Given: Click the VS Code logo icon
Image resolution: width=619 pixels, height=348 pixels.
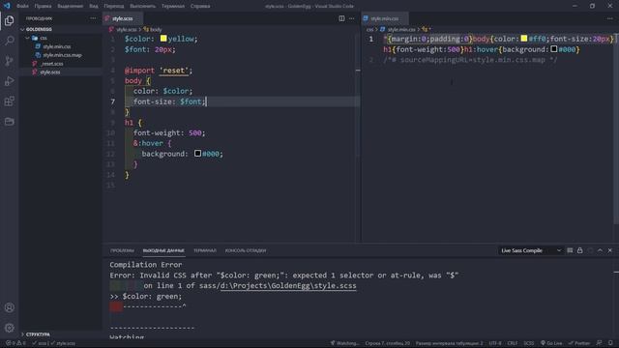Looking at the screenshot, I should tap(7, 6).
